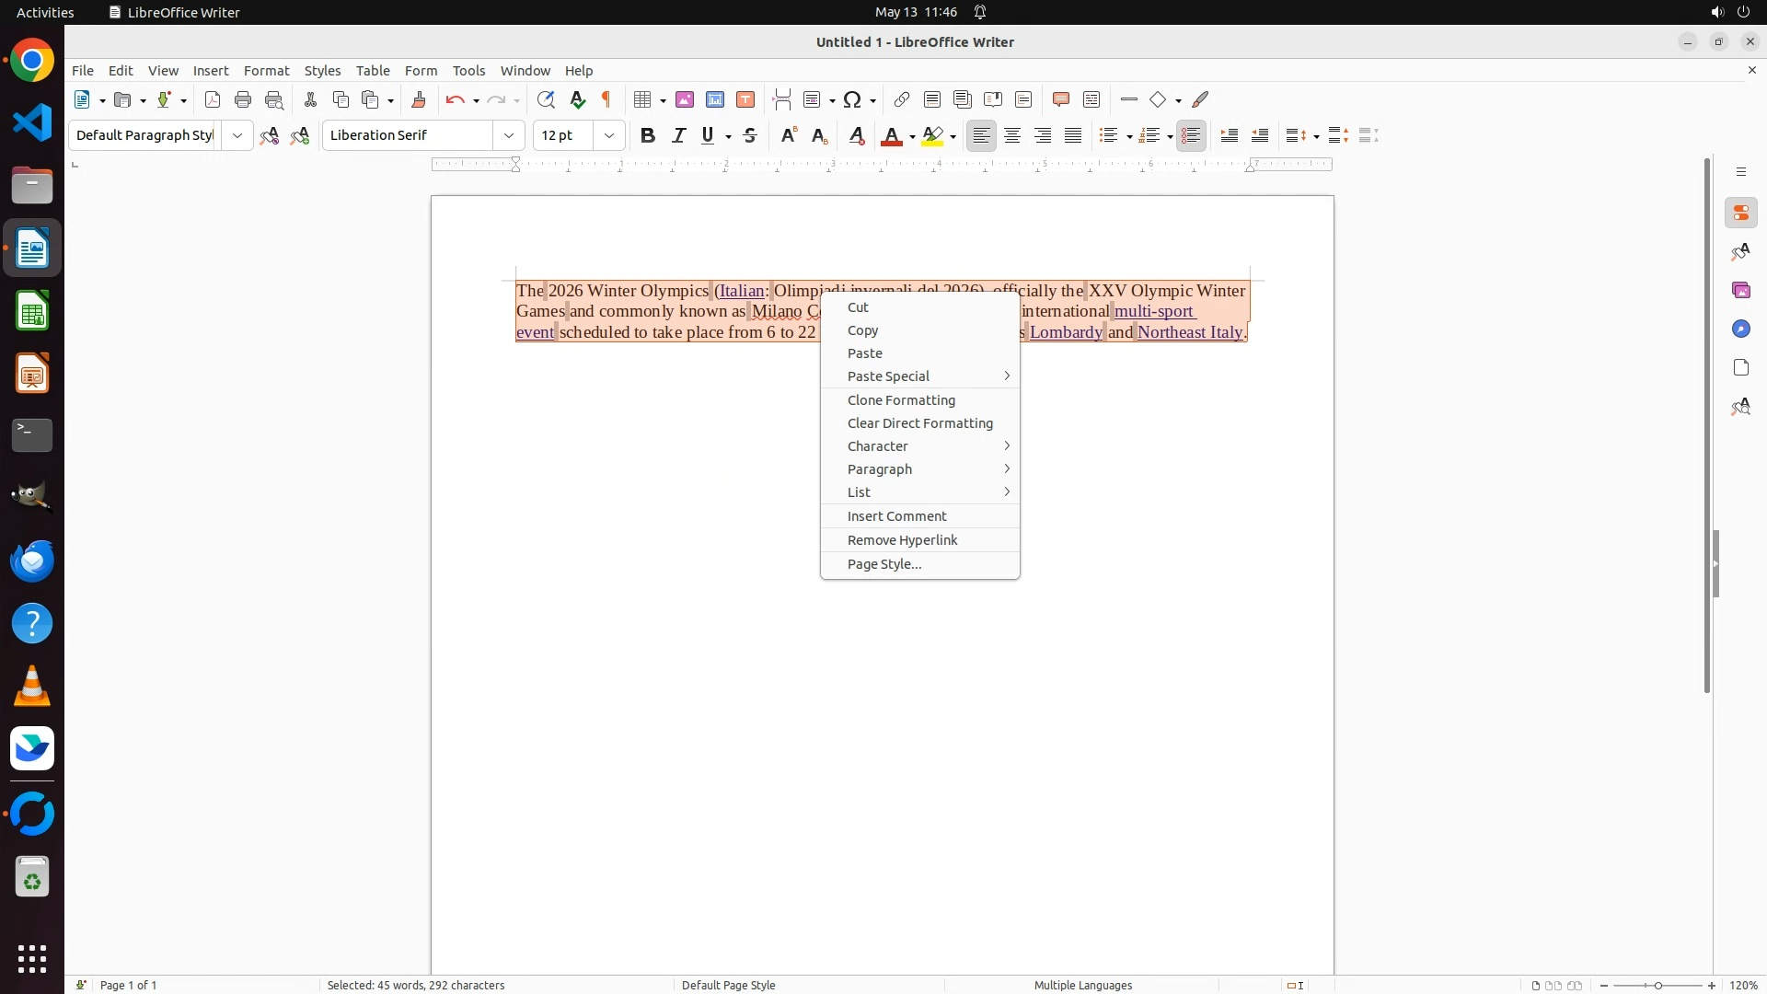Image resolution: width=1767 pixels, height=994 pixels.
Task: Click the zoom slider in status bar
Action: point(1657,986)
